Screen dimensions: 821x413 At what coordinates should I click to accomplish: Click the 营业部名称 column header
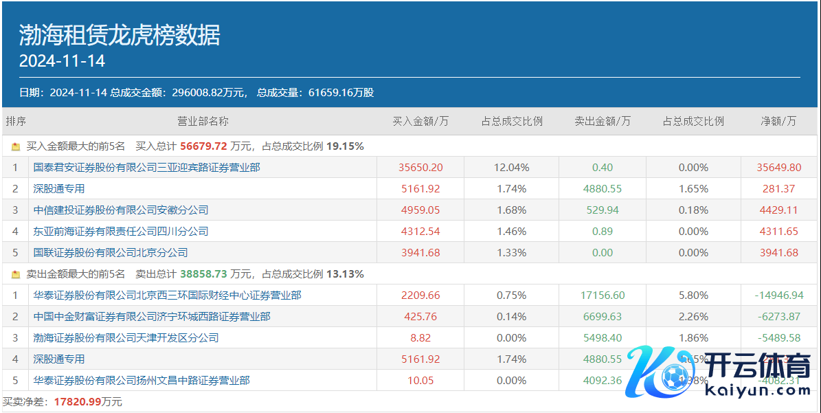tap(203, 121)
